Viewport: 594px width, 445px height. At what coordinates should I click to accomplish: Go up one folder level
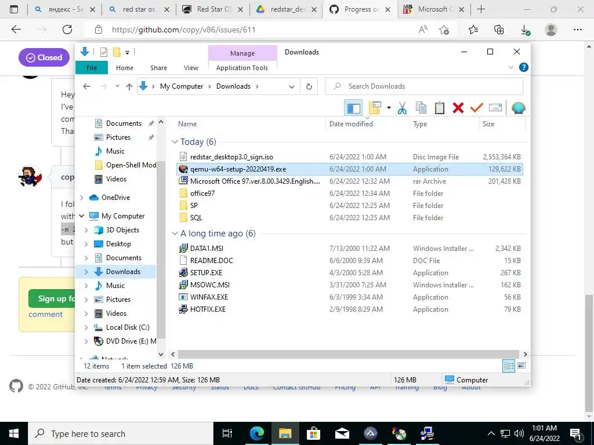point(129,87)
